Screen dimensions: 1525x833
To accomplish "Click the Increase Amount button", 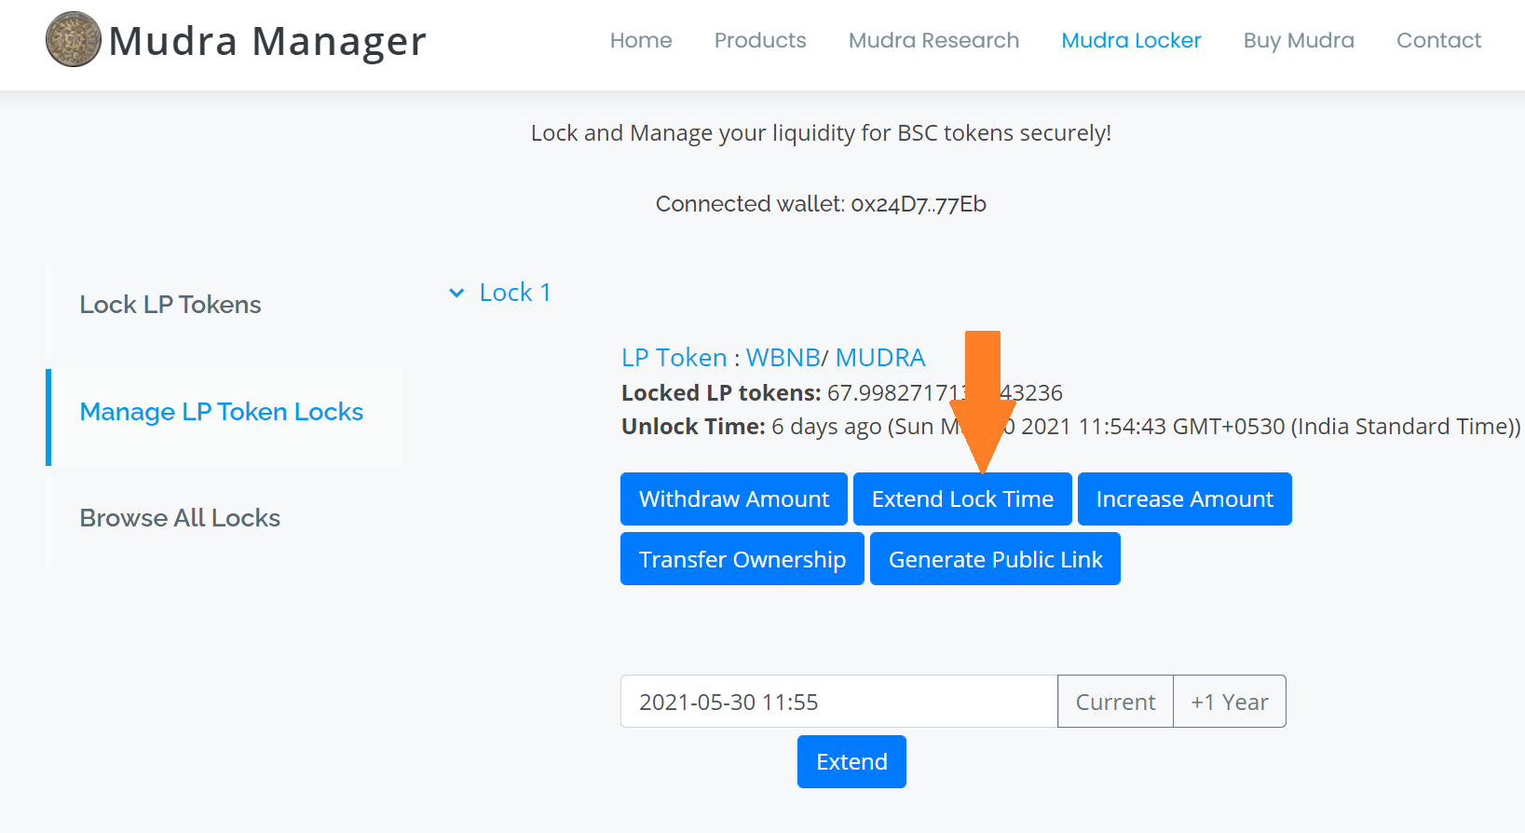I will (1184, 499).
